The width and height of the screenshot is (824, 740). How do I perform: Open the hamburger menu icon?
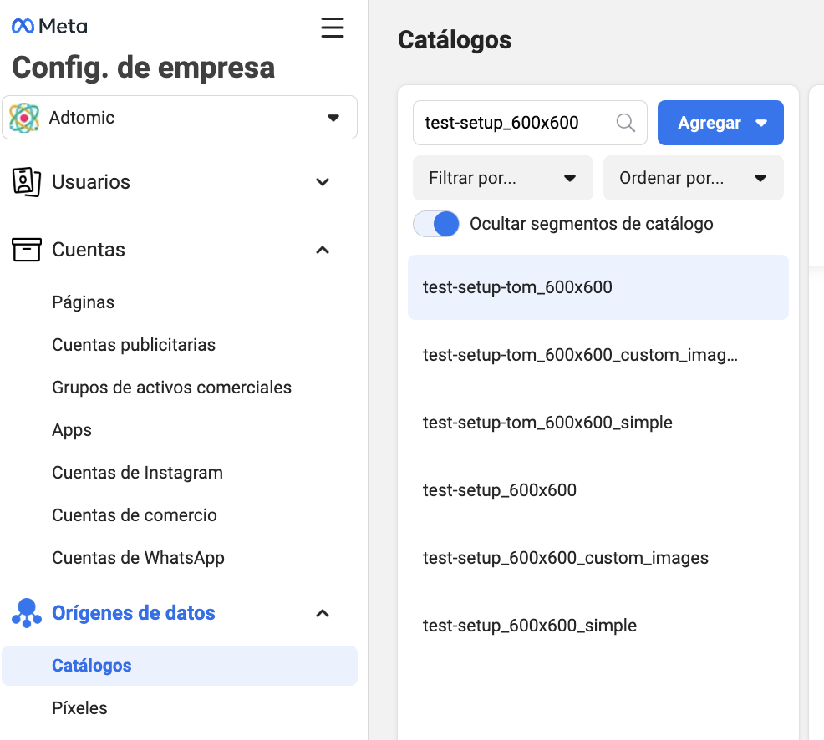click(333, 28)
